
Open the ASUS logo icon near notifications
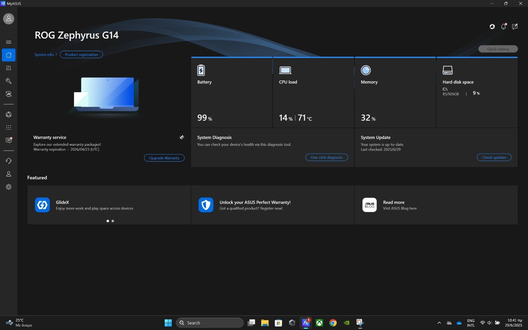[x=492, y=27]
